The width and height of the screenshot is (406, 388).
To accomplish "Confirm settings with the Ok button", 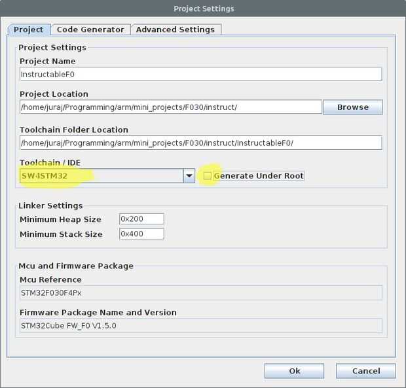I will 294,371.
